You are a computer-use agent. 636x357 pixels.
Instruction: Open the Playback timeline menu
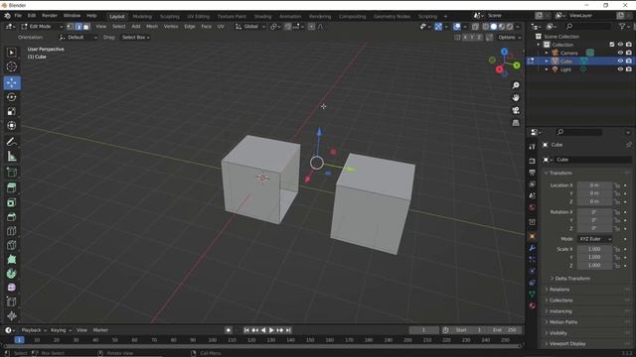33,330
